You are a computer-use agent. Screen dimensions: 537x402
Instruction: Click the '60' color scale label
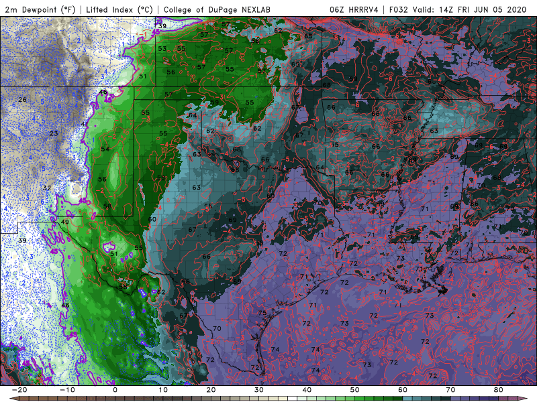point(403,390)
